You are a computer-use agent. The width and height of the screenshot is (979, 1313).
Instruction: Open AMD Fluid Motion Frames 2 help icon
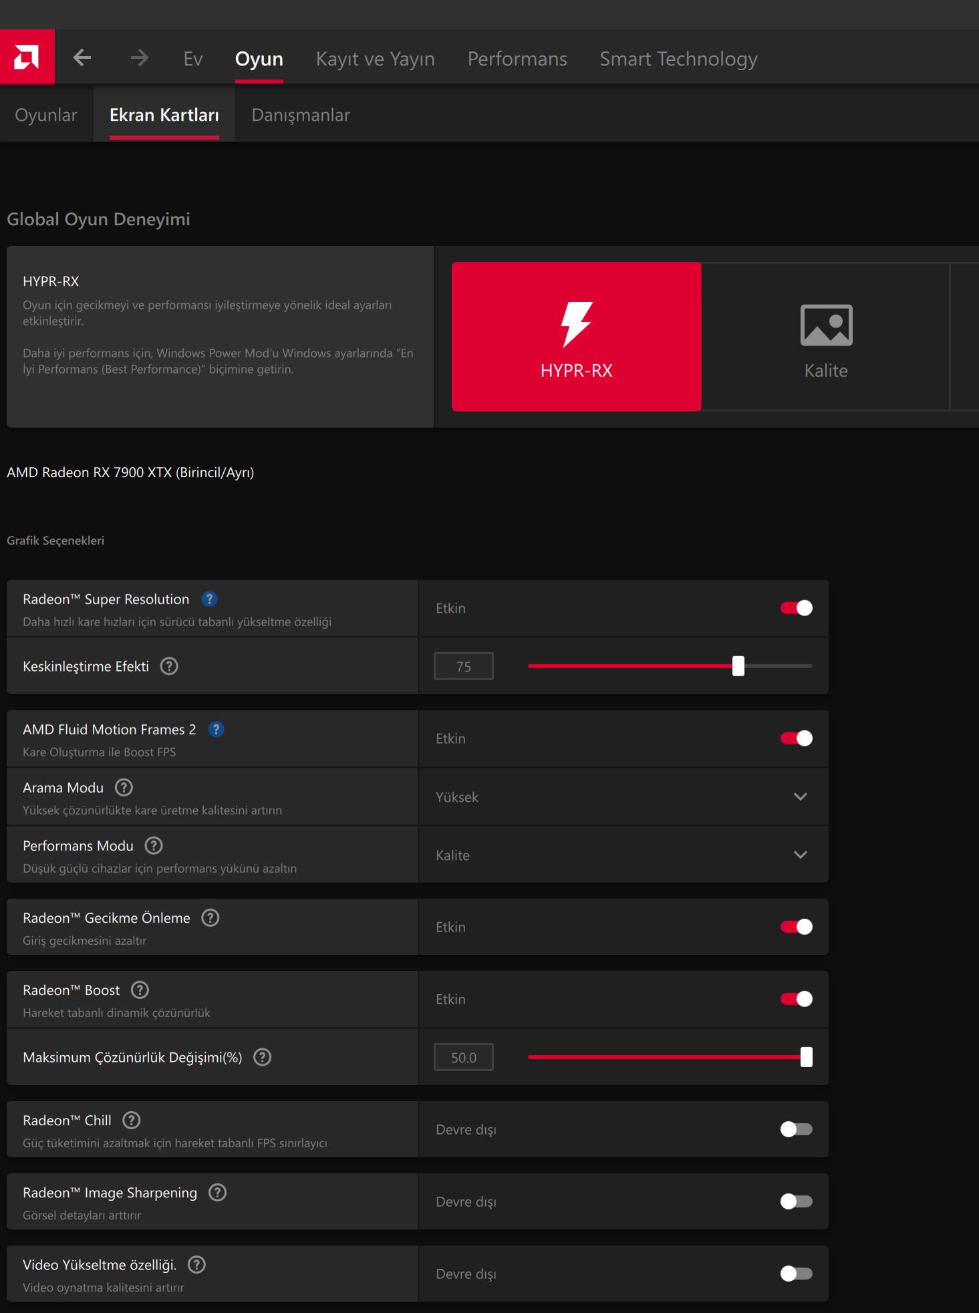coord(216,730)
